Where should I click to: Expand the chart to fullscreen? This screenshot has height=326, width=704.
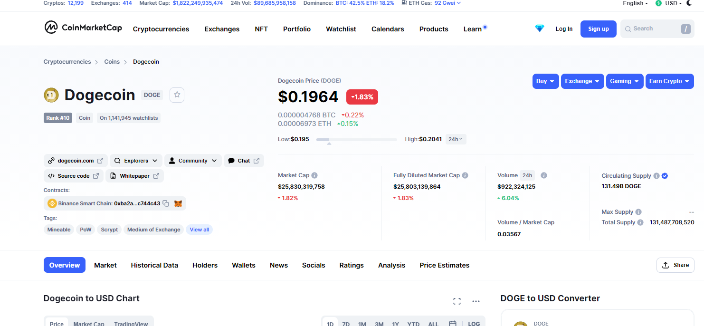(x=457, y=301)
